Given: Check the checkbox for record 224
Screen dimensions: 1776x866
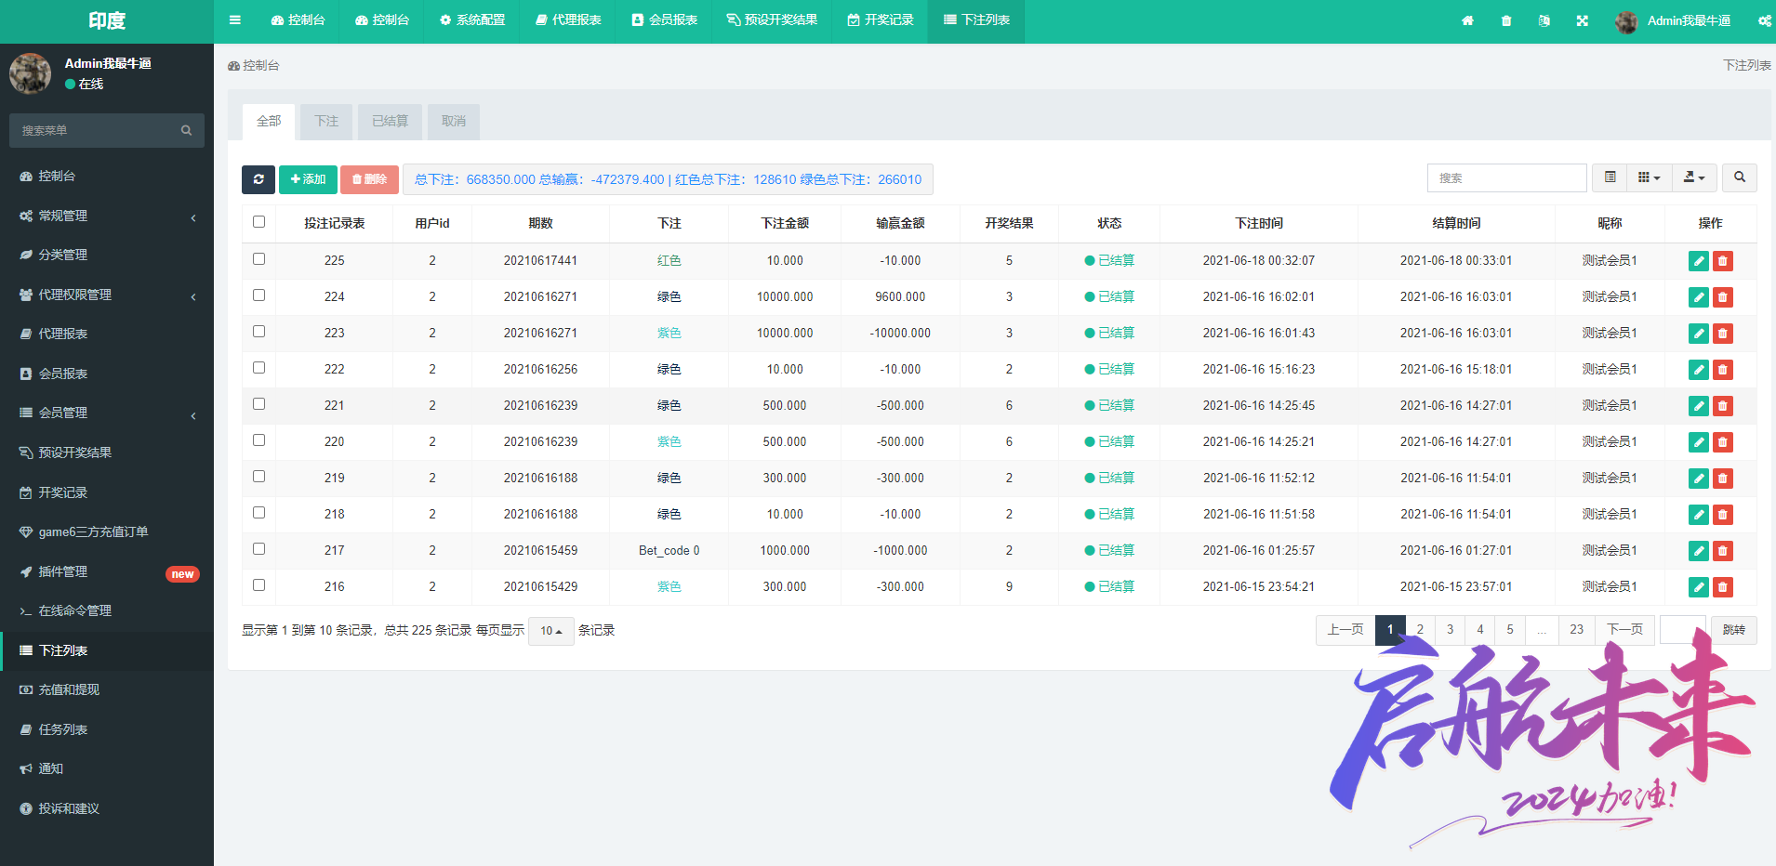Looking at the screenshot, I should pyautogui.click(x=258, y=295).
